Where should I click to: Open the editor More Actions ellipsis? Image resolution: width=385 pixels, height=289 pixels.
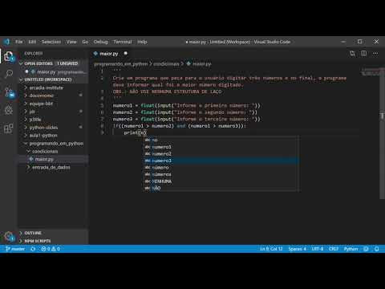pyautogui.click(x=375, y=54)
